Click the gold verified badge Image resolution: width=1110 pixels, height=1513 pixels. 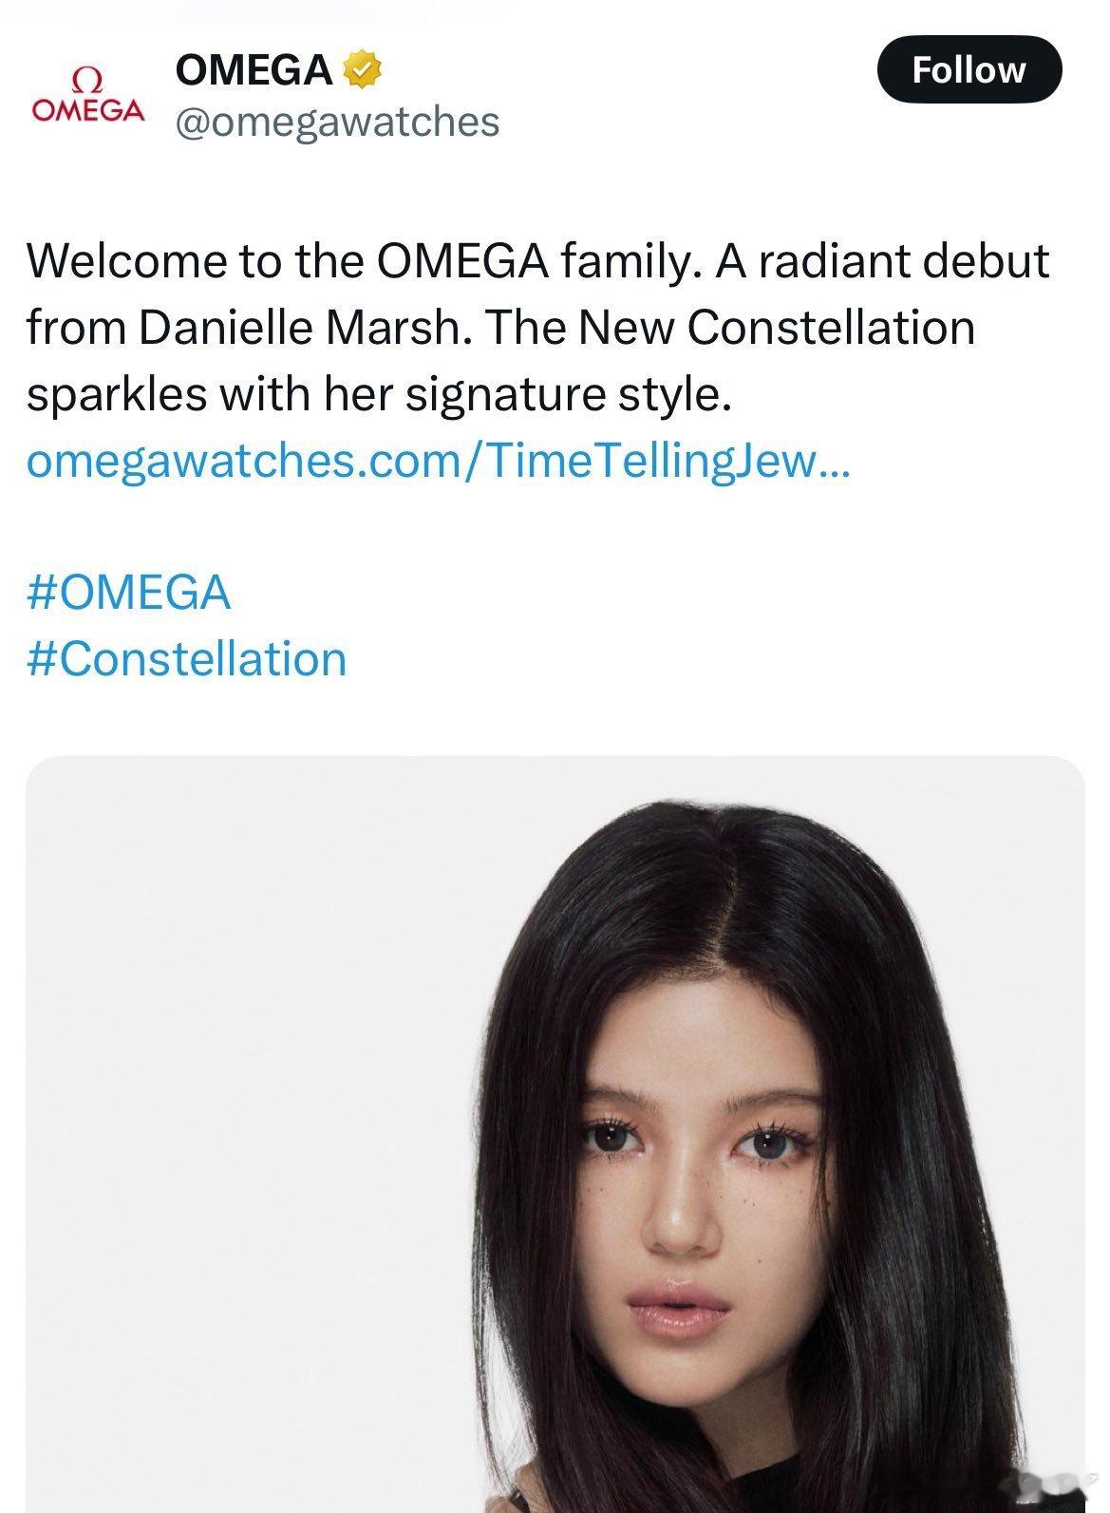pyautogui.click(x=362, y=70)
